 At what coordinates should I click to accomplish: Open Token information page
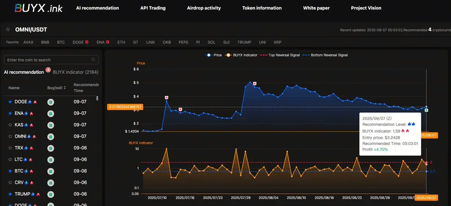262,8
